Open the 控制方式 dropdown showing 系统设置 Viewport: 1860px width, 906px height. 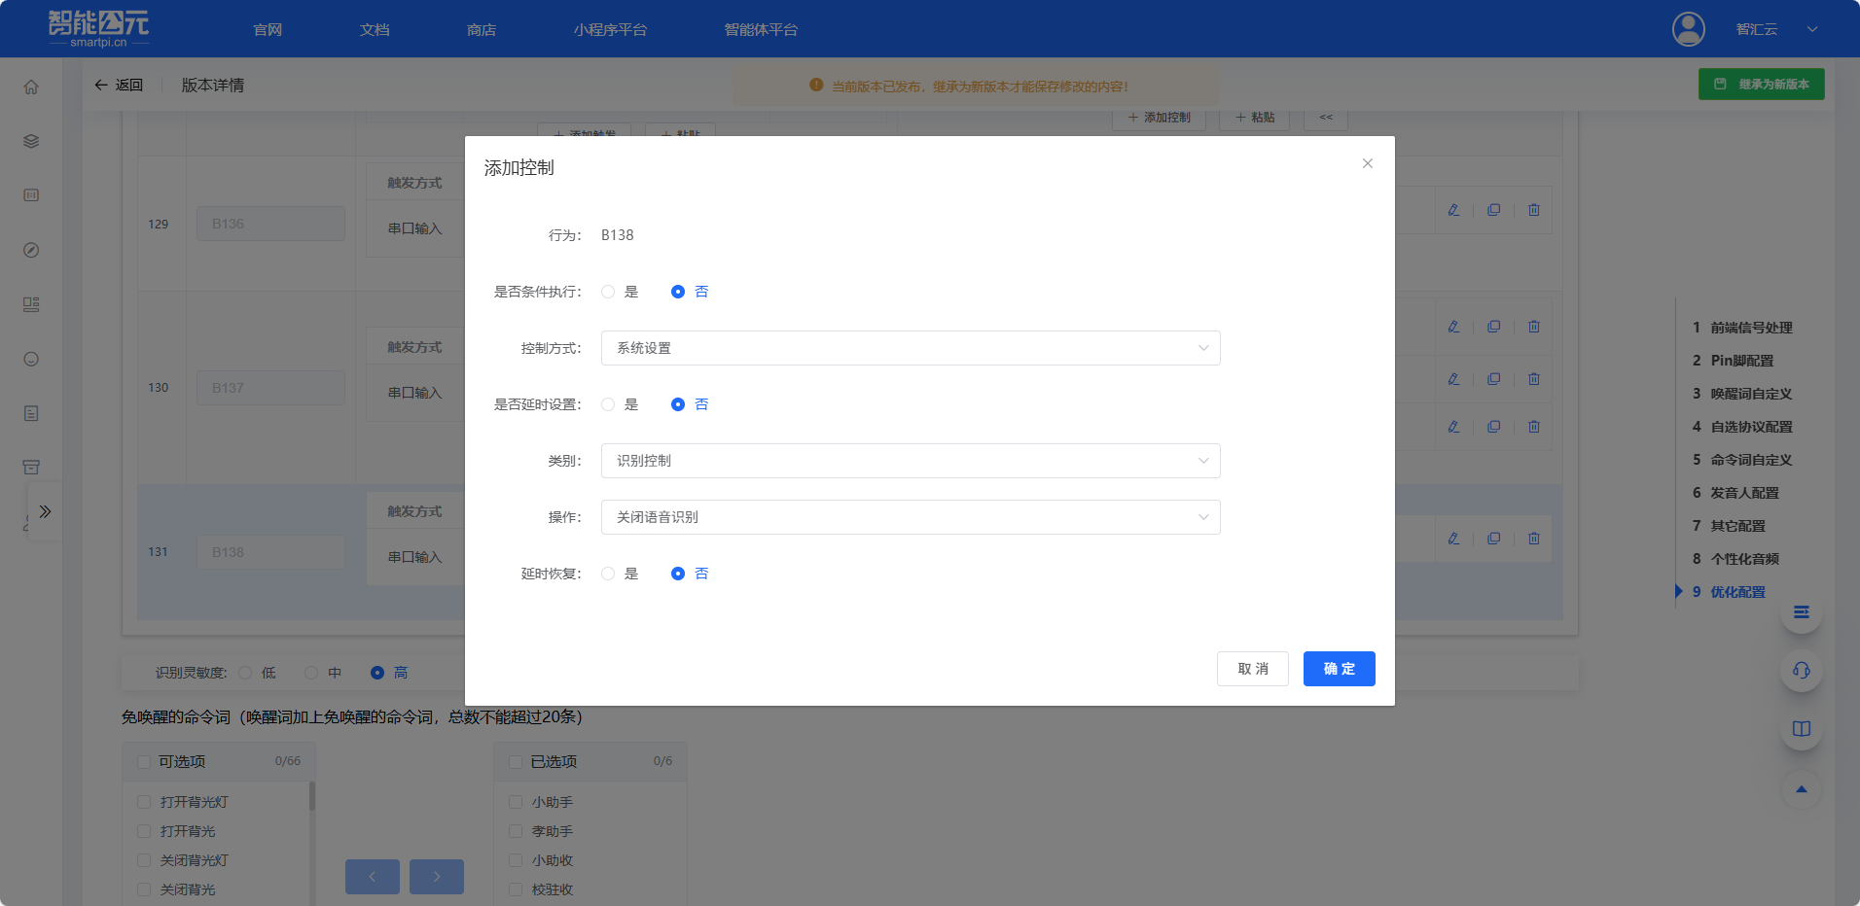pyautogui.click(x=910, y=347)
